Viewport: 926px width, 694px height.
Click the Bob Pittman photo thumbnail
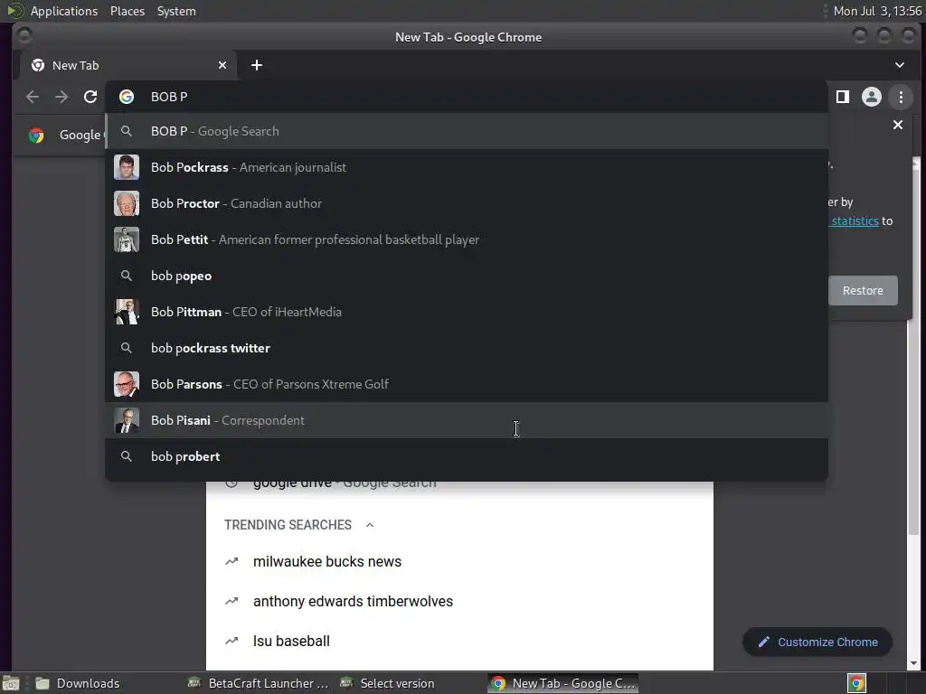(x=127, y=312)
